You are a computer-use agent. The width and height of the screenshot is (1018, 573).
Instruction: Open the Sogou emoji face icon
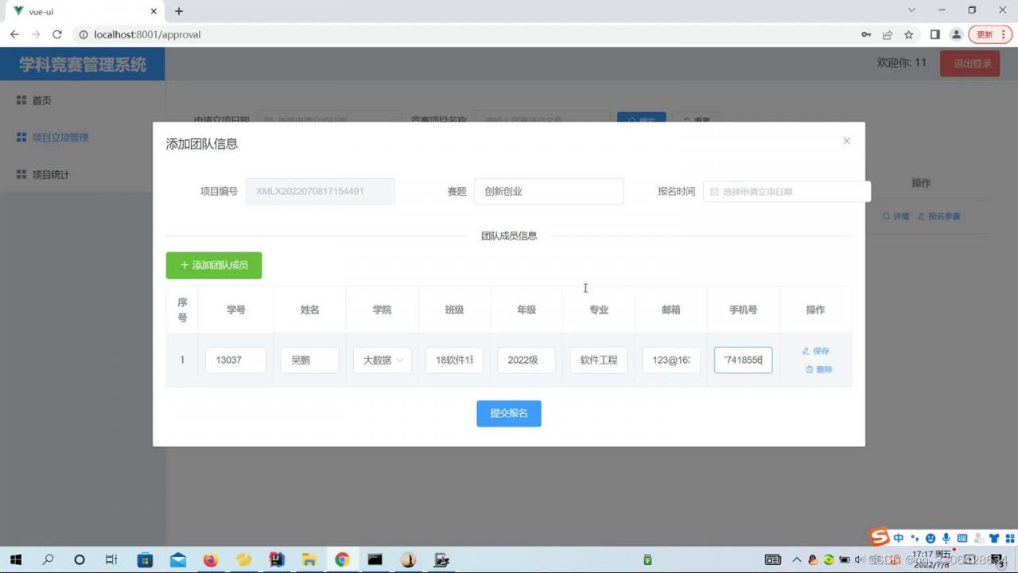[x=931, y=539]
